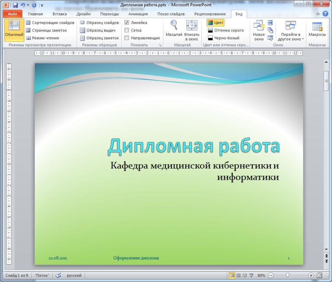Open the Рецензирование tab

[210, 14]
